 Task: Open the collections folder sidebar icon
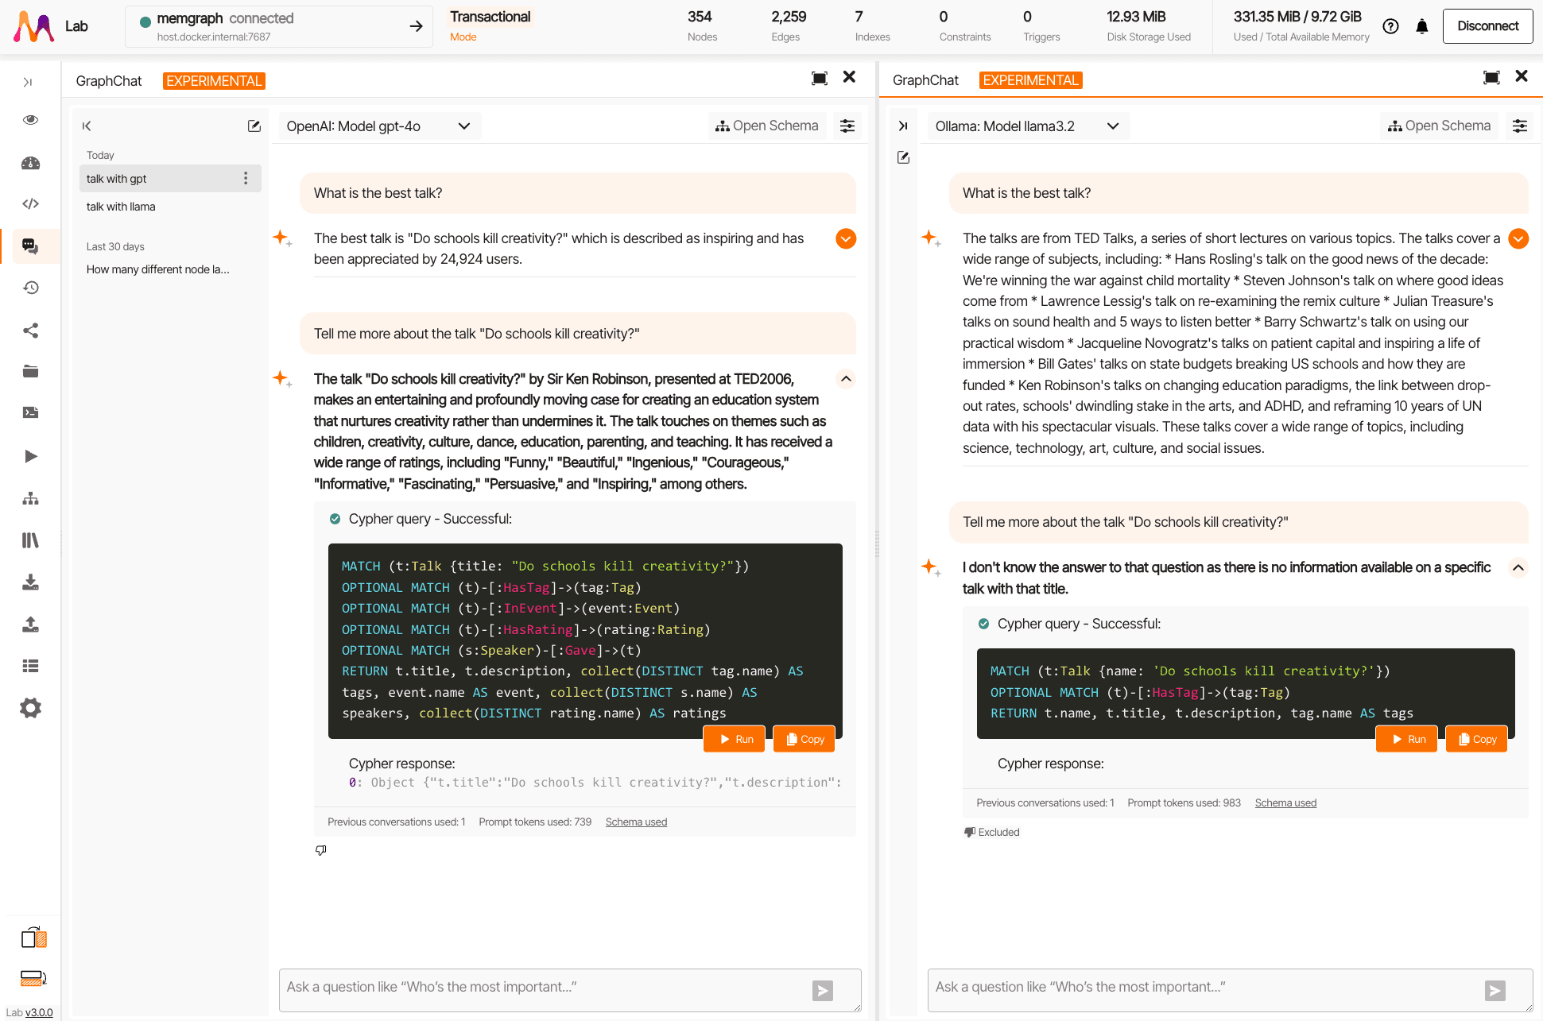[x=30, y=371]
